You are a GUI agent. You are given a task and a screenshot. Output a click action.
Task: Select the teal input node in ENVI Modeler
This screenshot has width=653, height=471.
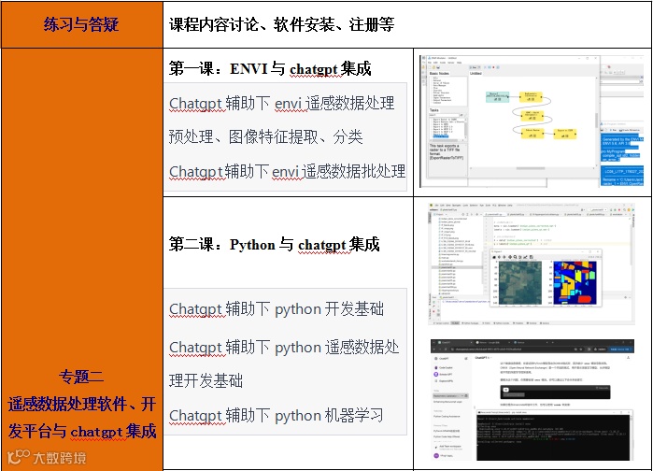tap(498, 97)
